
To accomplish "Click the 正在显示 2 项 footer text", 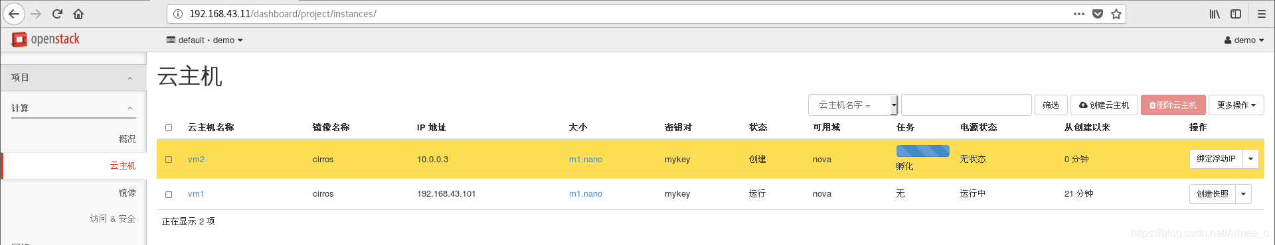I will pyautogui.click(x=189, y=221).
